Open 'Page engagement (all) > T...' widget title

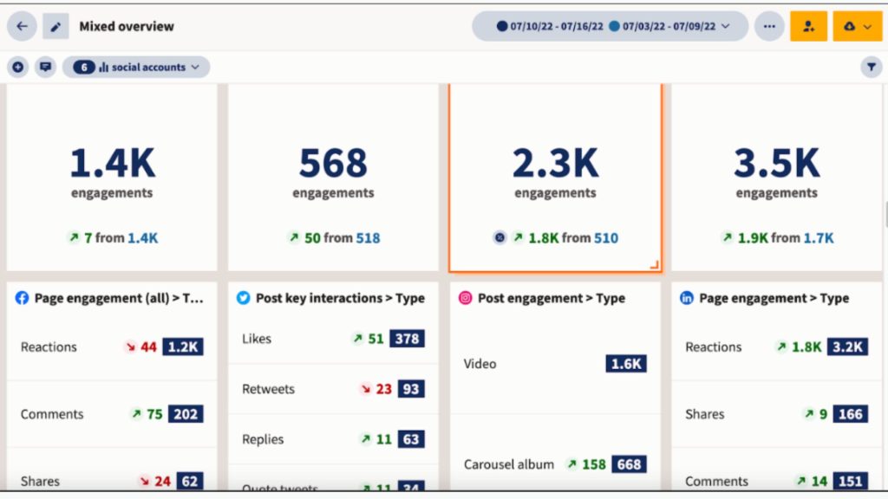[x=119, y=298]
